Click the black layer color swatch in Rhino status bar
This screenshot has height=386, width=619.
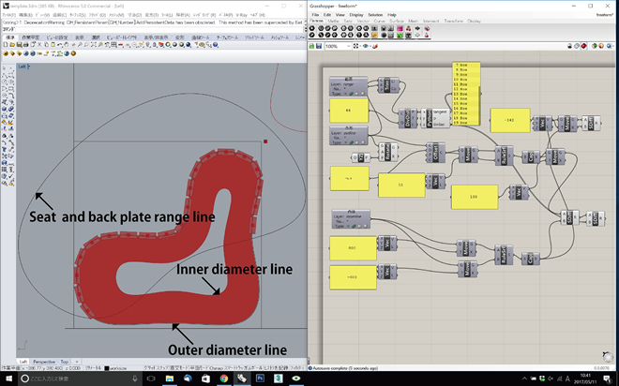point(107,368)
